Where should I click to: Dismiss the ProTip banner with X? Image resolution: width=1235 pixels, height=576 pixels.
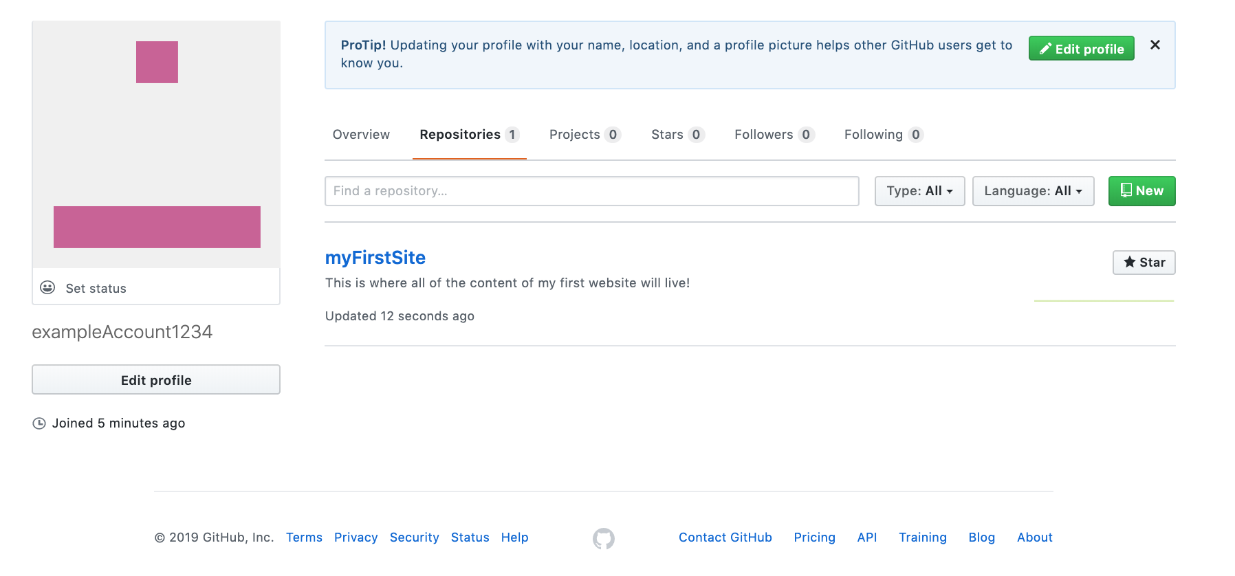coord(1155,45)
